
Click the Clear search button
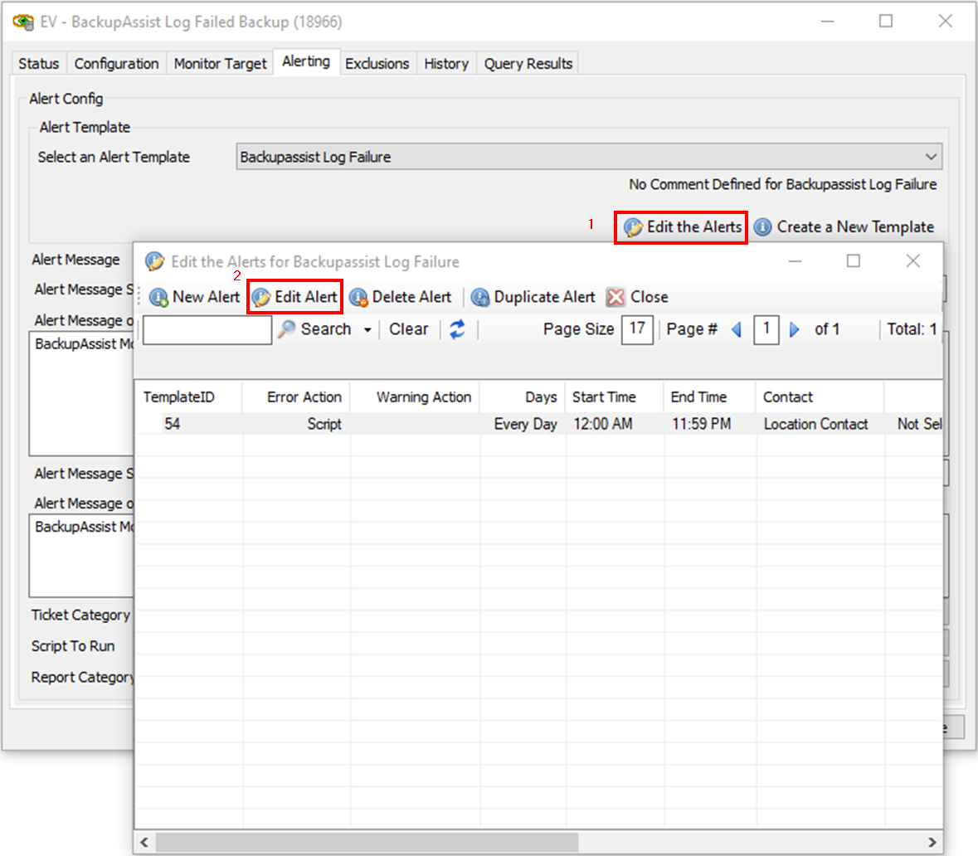[408, 329]
